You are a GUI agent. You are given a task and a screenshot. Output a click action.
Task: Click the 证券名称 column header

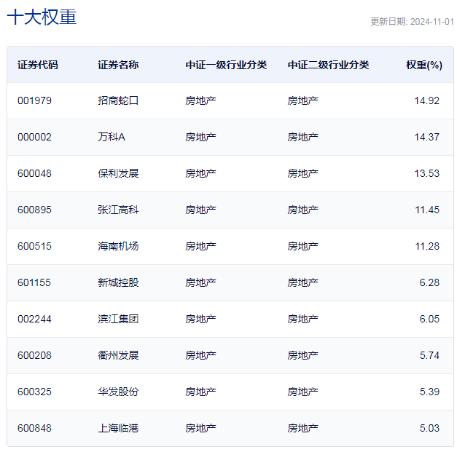coord(118,65)
